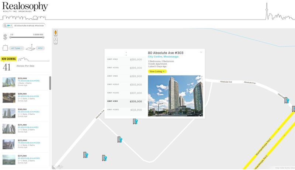Viewport: 295px width, 170px height.
Task: Select the unit priced $296,000
Action: (126, 68)
